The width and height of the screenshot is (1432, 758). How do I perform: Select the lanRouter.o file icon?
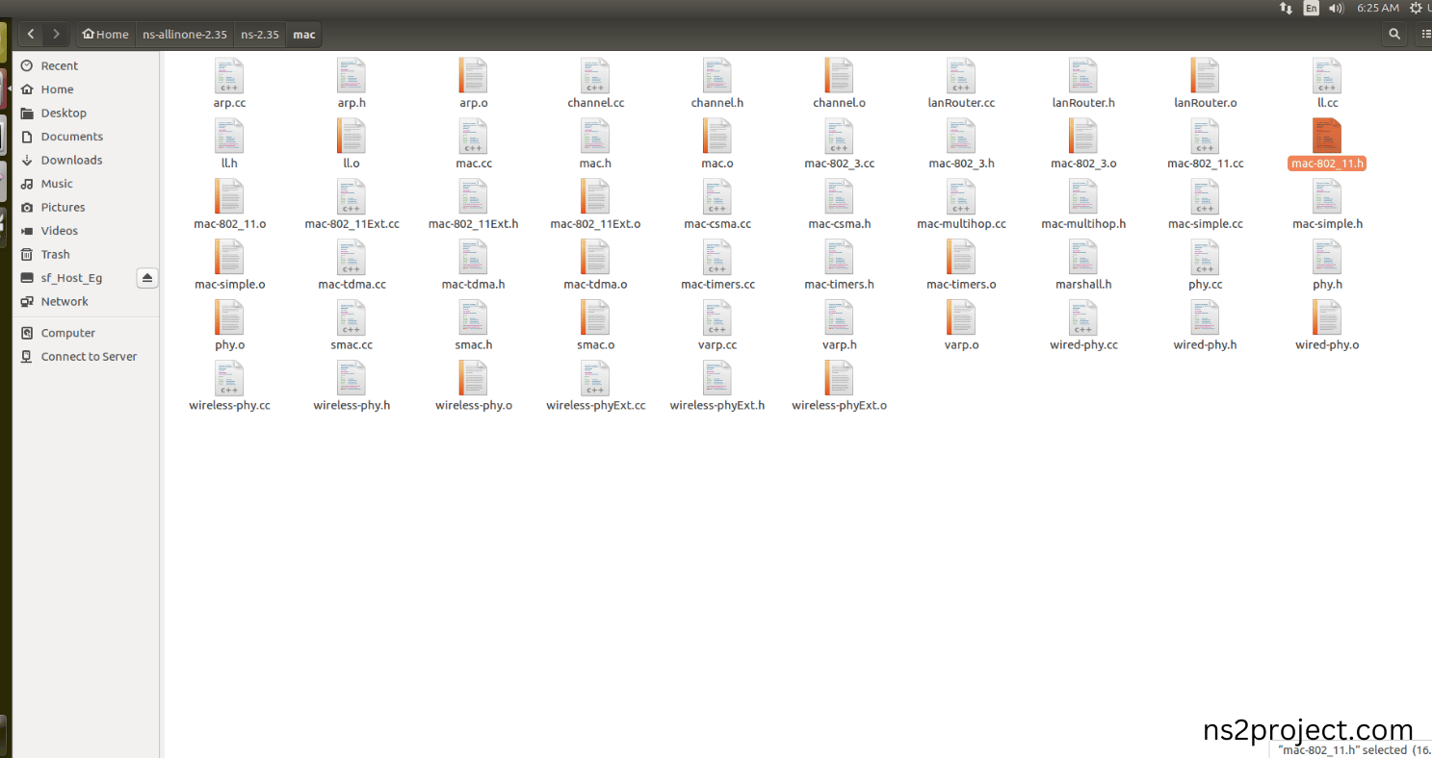click(x=1206, y=75)
